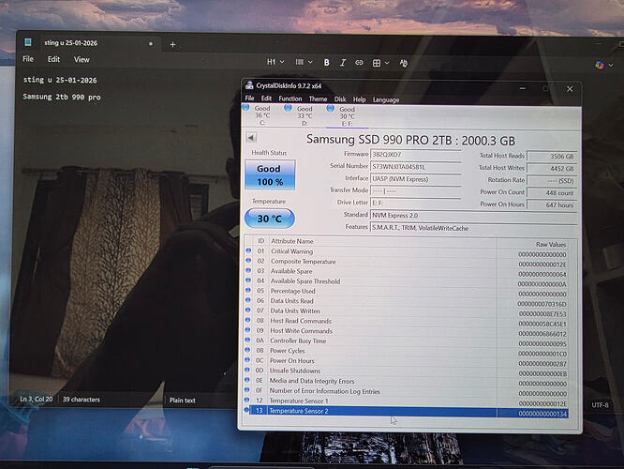Click the Serial Number field
This screenshot has height=469, width=624.
click(x=415, y=166)
